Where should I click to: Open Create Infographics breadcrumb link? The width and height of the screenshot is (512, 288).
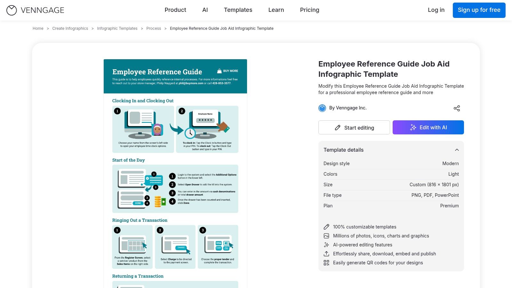click(x=70, y=28)
